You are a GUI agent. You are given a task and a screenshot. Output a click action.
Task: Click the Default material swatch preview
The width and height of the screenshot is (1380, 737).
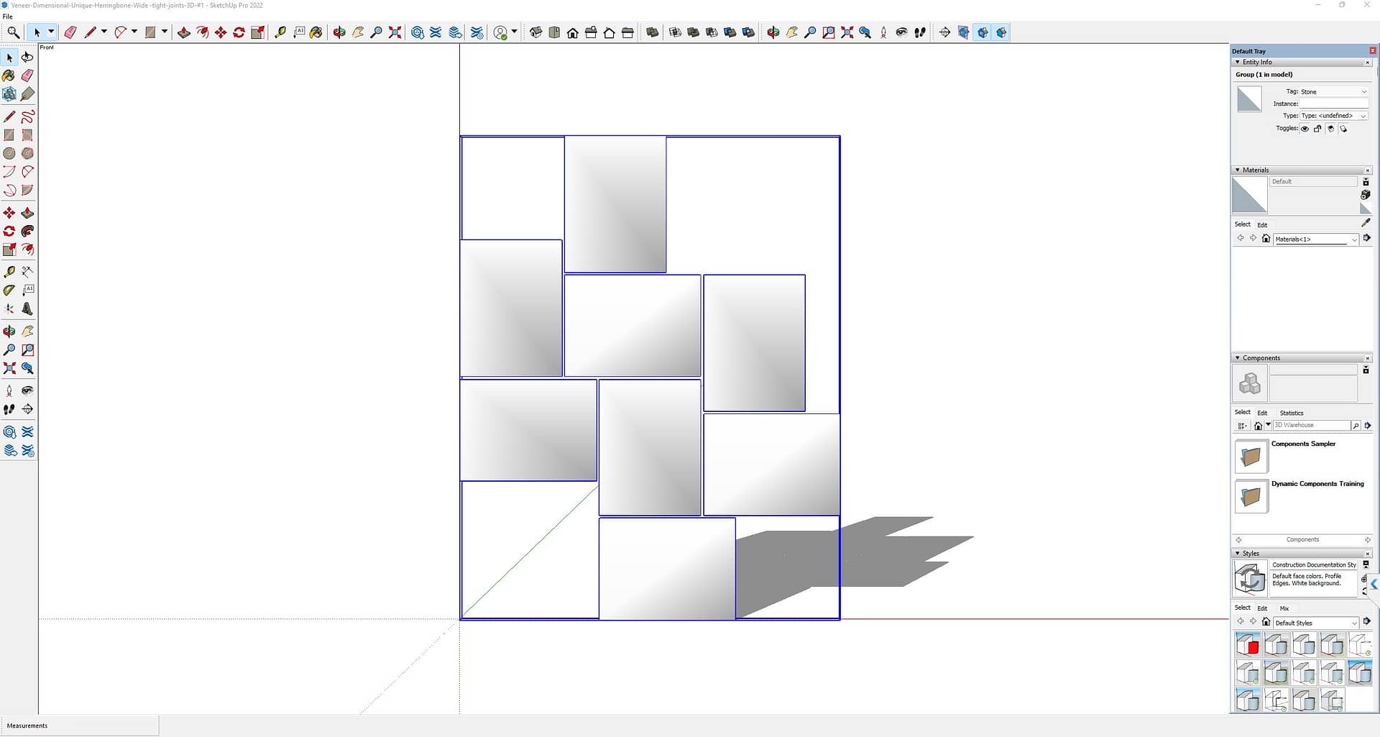[x=1249, y=195]
